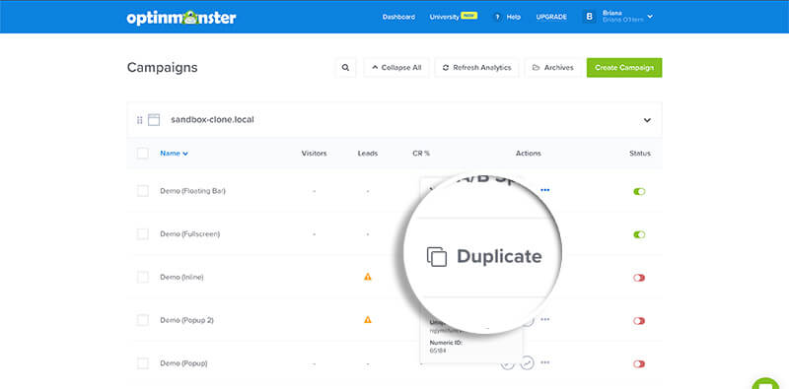This screenshot has width=789, height=389.
Task: Click the sandbox-clone.local drag handle
Action: 139,120
